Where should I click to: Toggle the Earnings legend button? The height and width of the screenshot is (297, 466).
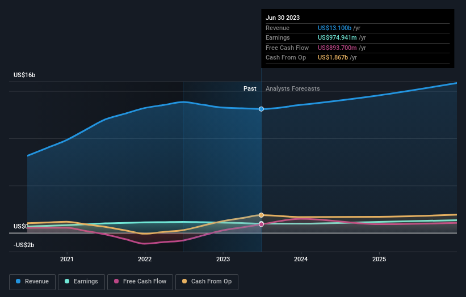(x=81, y=282)
